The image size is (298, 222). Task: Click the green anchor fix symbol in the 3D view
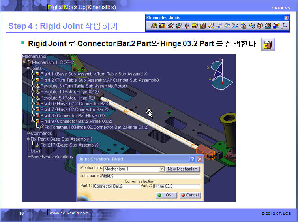click(x=169, y=113)
